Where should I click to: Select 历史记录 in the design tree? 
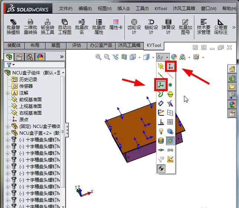pyautogui.click(x=28, y=80)
